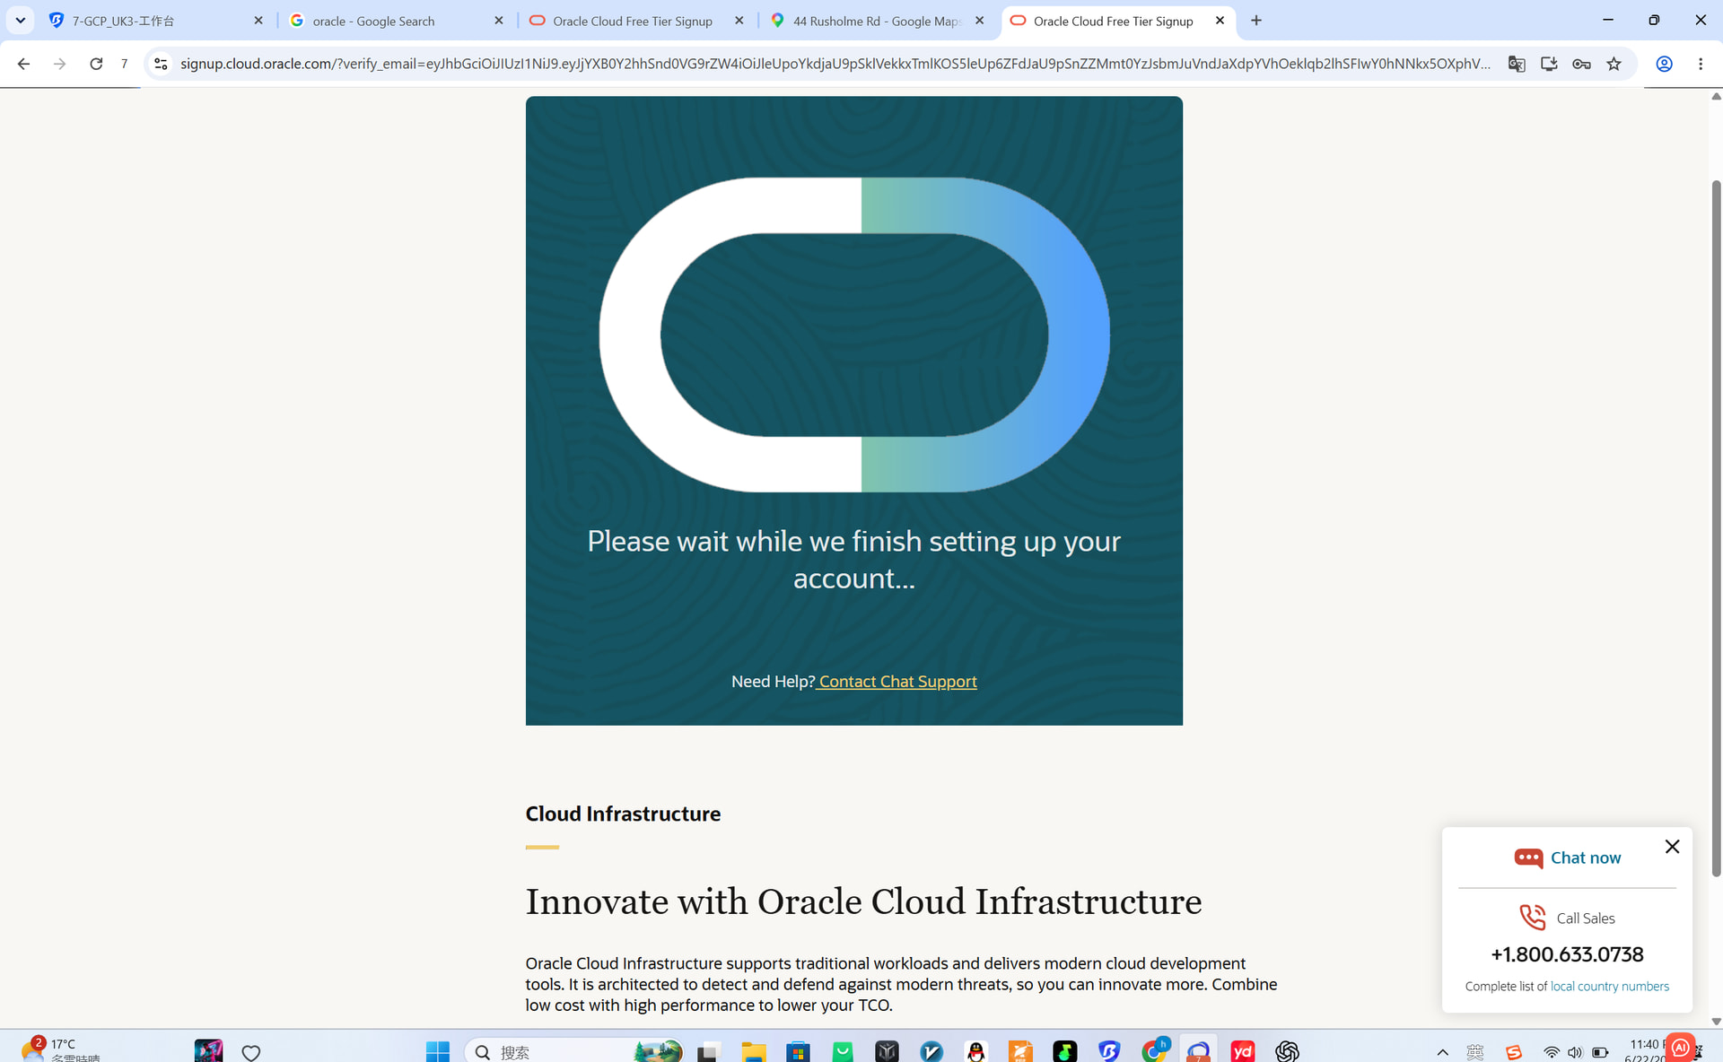Viewport: 1723px width, 1062px height.
Task: Open the volume speaker icon in tray
Action: coord(1575,1052)
